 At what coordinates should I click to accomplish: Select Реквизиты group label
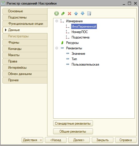(74, 48)
